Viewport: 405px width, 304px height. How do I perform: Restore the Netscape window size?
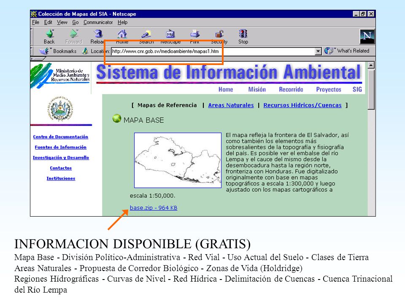[x=363, y=14]
